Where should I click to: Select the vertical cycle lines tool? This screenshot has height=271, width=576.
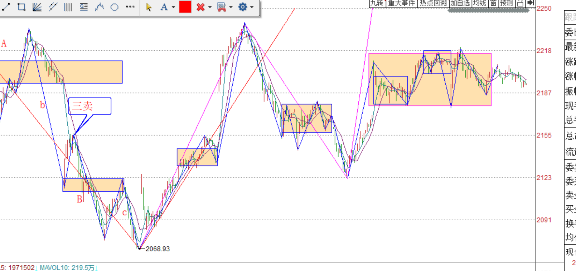pyautogui.click(x=68, y=7)
